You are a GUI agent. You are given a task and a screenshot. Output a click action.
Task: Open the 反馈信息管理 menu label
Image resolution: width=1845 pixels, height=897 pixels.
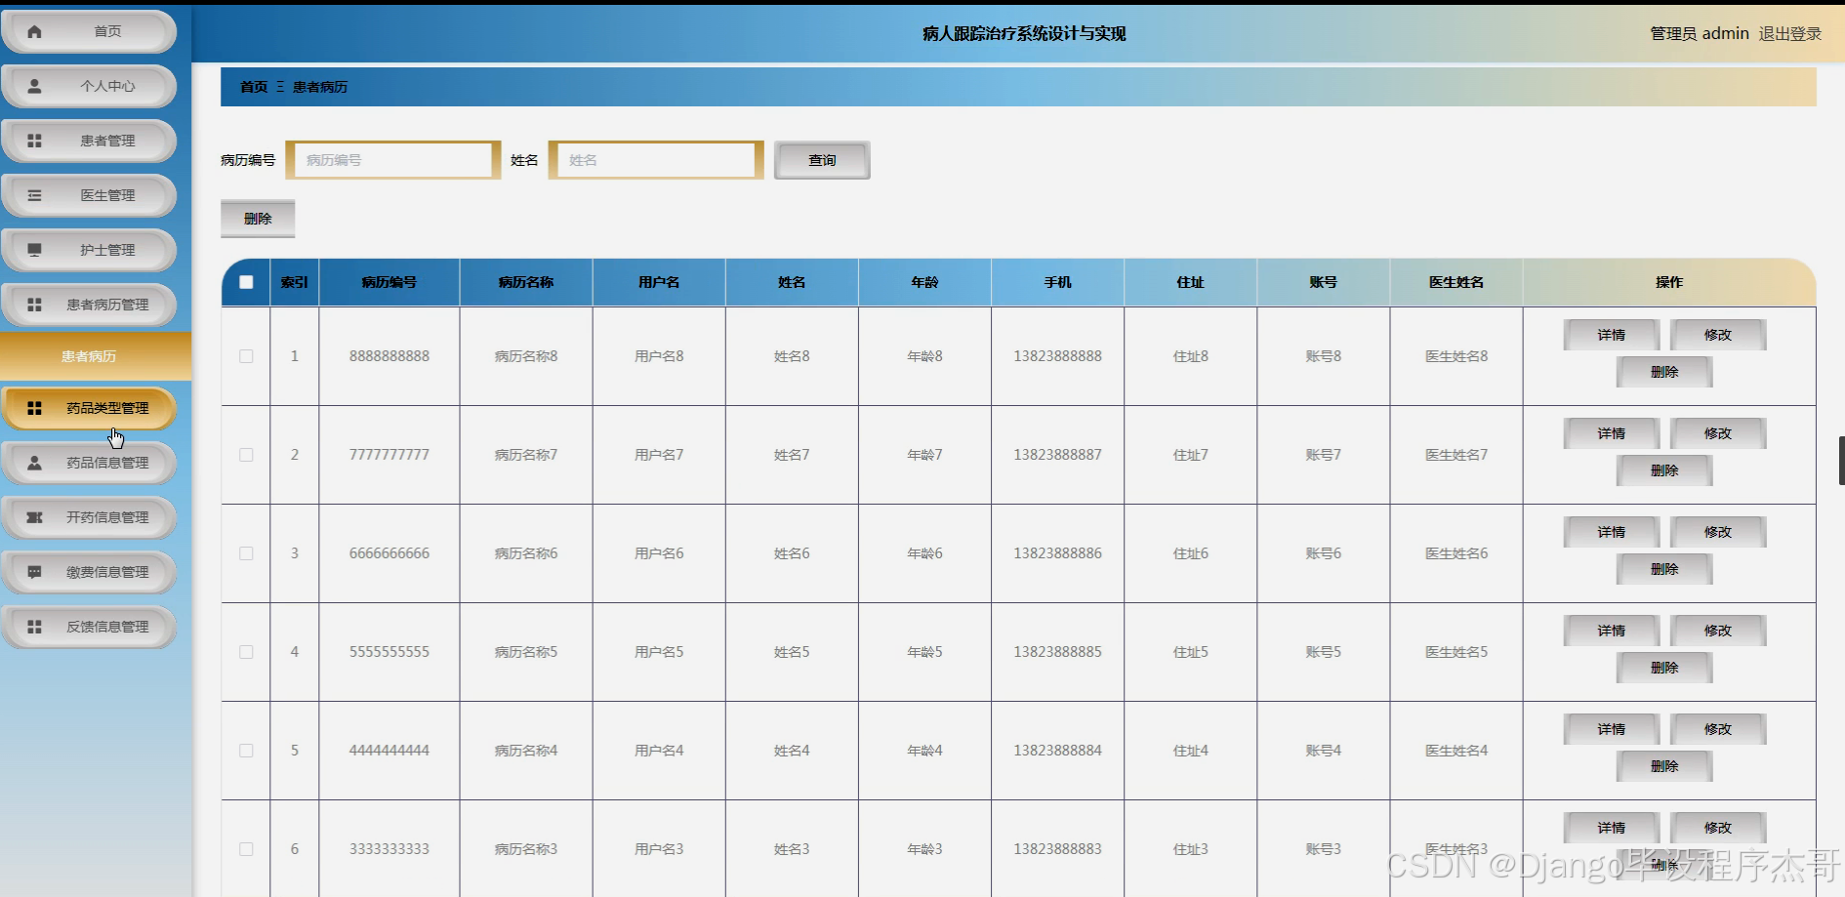[x=107, y=627]
